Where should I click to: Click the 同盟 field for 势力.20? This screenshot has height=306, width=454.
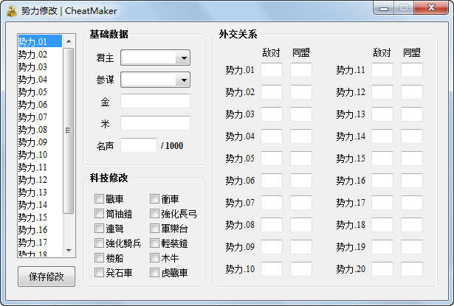(412, 269)
